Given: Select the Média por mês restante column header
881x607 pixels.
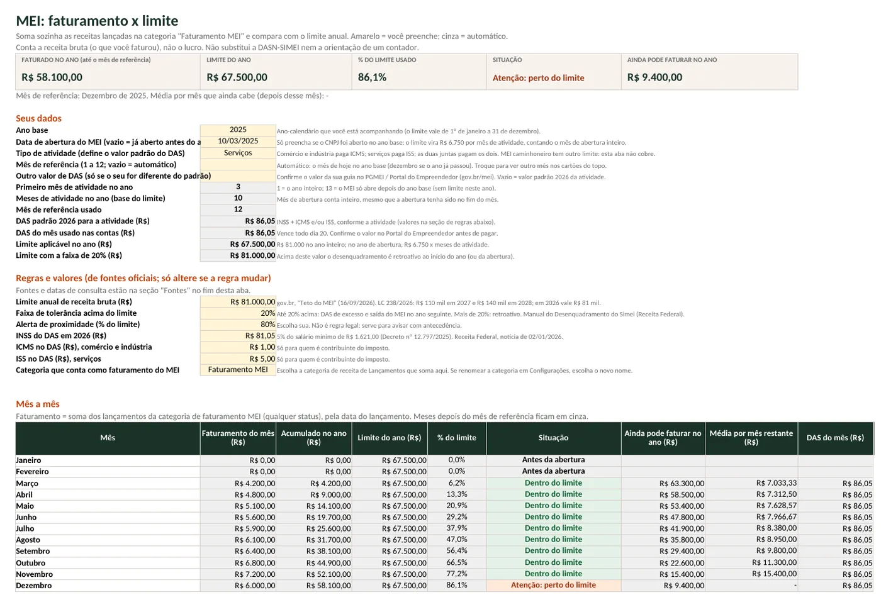Looking at the screenshot, I should (x=751, y=438).
